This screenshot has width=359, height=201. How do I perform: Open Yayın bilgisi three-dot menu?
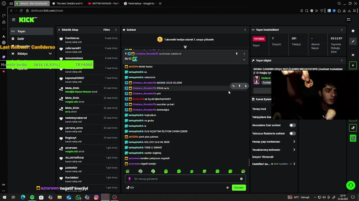tap(342, 61)
